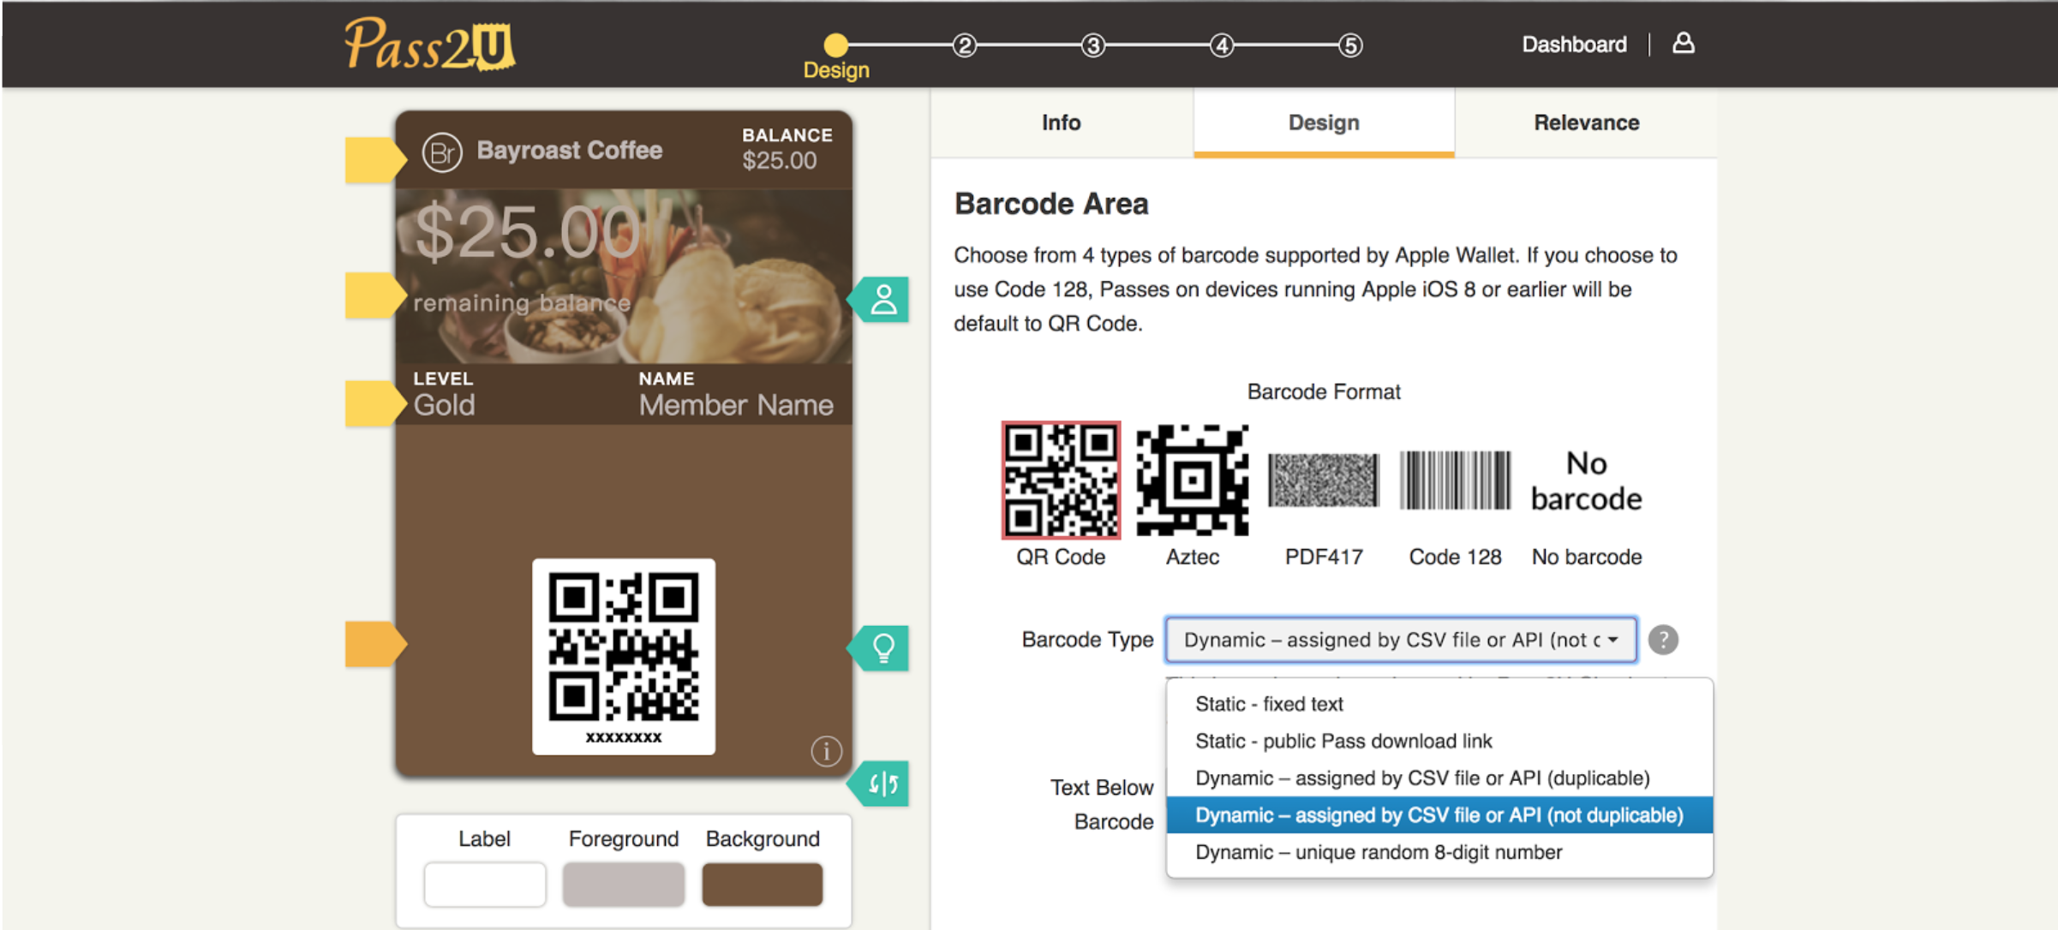Switch to the Info tab
2058x930 pixels.
click(1061, 122)
